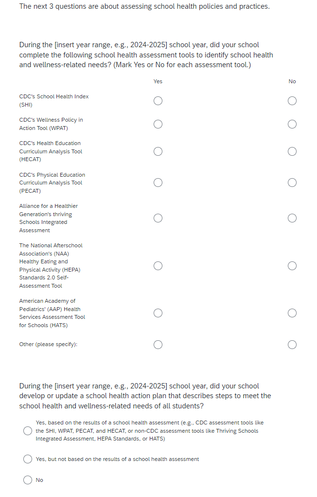Select No for CDC's School Health Index (SHI)
Screen dimensions: 317x497
(292, 101)
